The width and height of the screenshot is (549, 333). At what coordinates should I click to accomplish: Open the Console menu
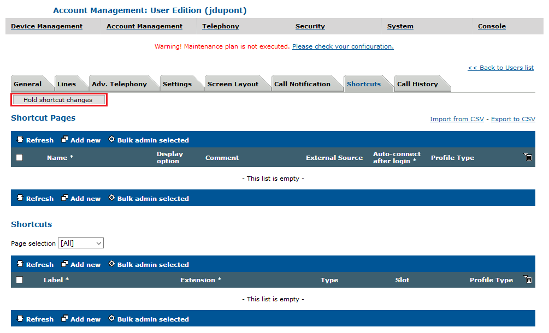(x=492, y=26)
